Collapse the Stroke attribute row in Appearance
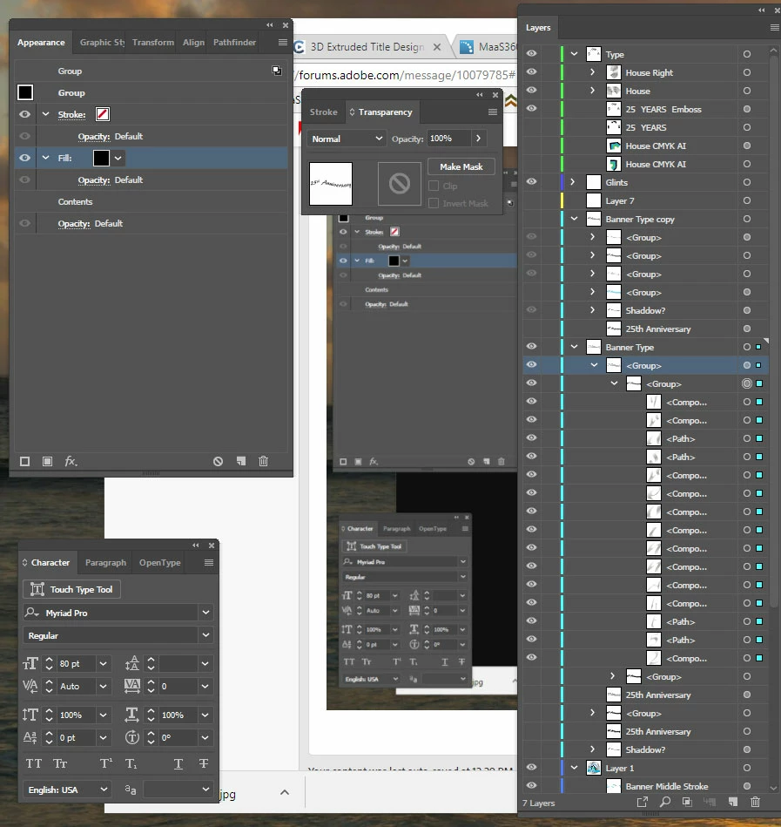This screenshot has width=781, height=827. pos(46,114)
